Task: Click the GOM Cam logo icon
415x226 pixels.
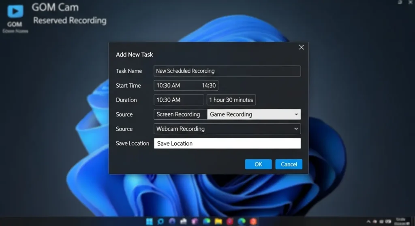Action: coord(15,13)
